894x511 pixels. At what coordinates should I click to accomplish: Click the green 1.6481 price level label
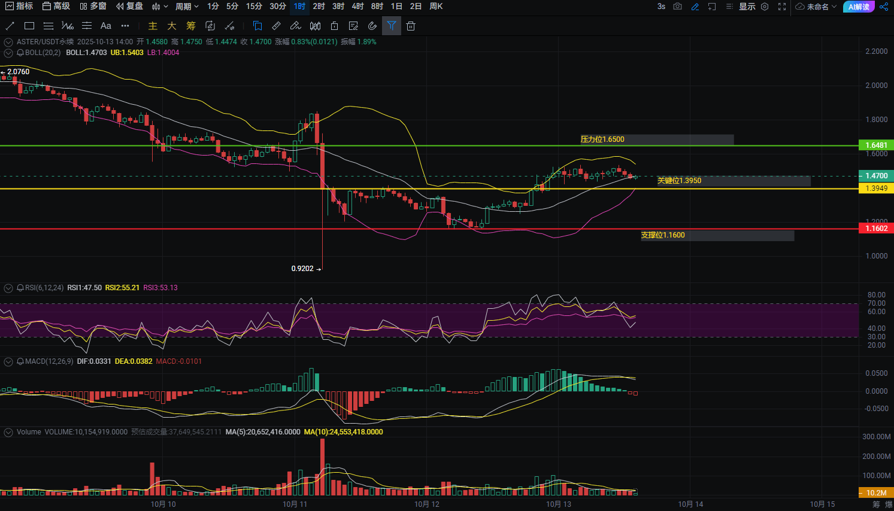876,145
